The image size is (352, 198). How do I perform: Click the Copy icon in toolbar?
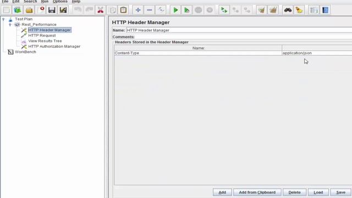[112, 10]
